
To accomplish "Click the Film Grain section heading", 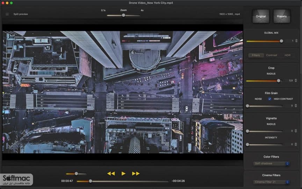I will [x=271, y=93].
